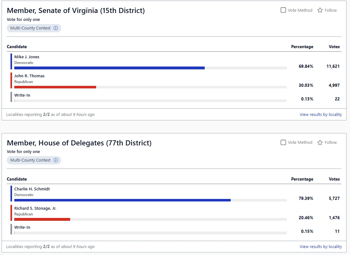View results by locality for Senate race
The image size is (350, 255).
click(x=320, y=115)
